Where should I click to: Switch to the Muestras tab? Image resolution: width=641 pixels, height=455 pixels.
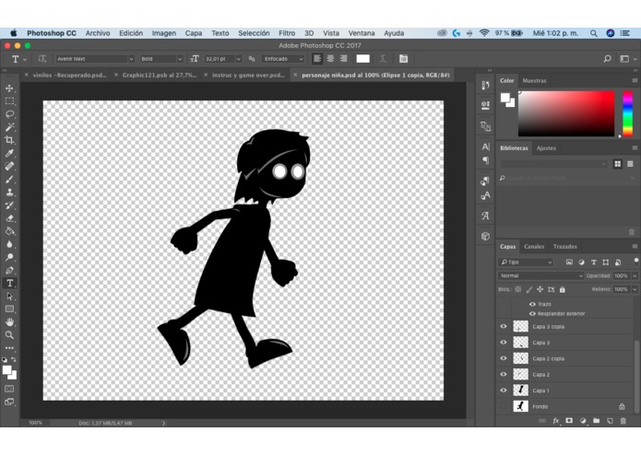pyautogui.click(x=534, y=81)
